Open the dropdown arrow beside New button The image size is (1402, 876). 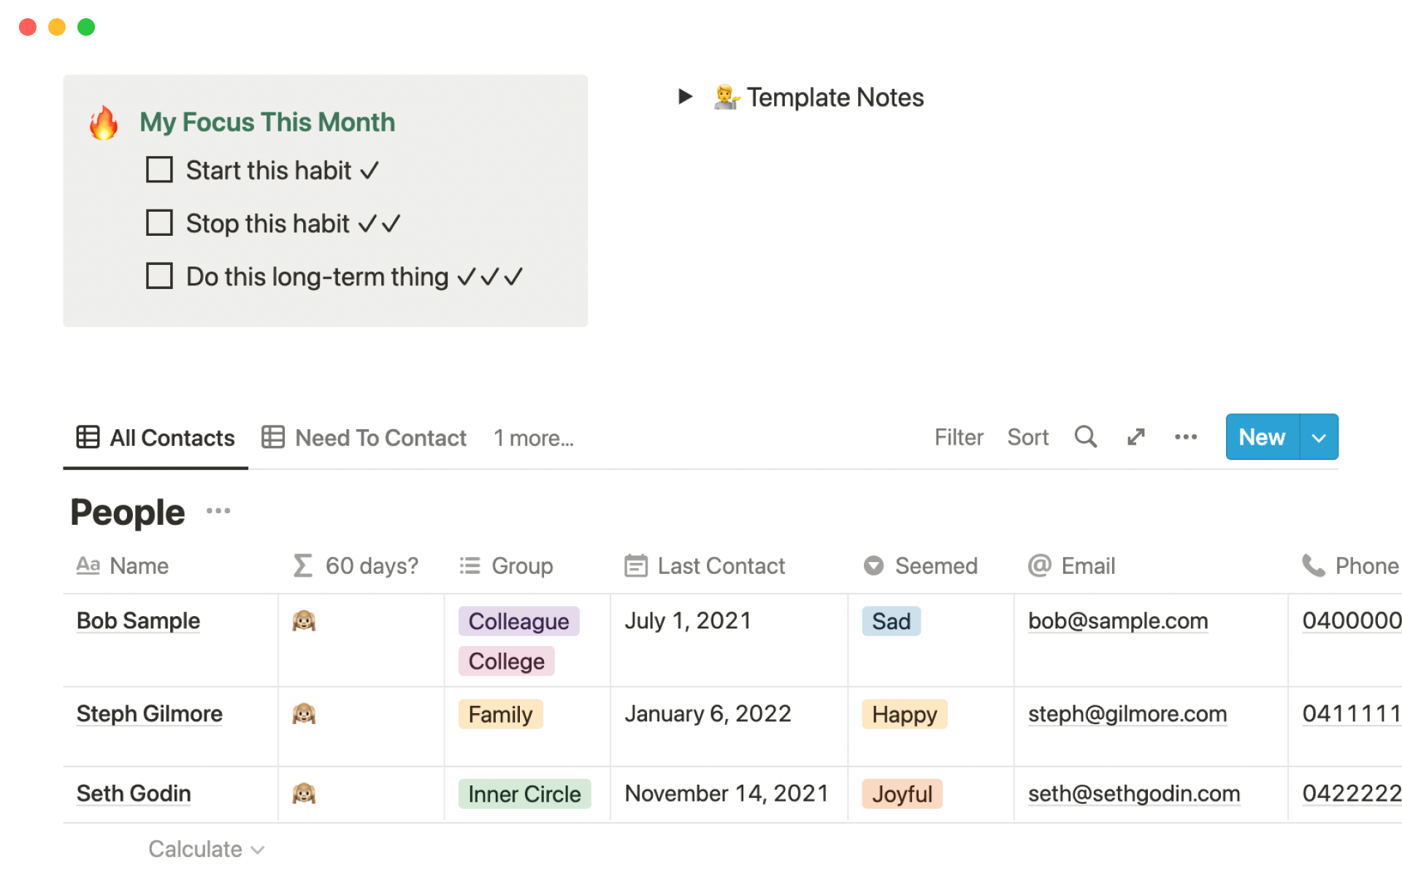pos(1319,437)
